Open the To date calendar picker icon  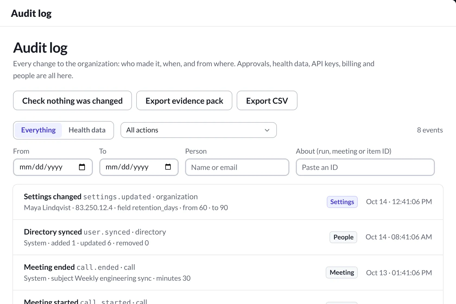pyautogui.click(x=168, y=167)
